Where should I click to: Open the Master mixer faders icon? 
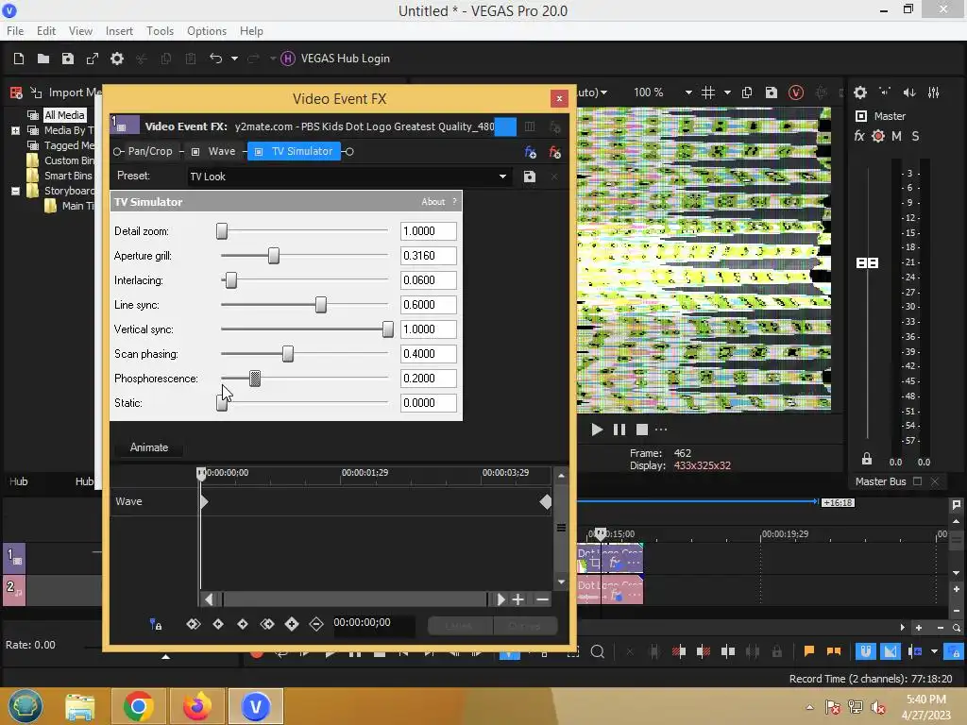point(934,93)
